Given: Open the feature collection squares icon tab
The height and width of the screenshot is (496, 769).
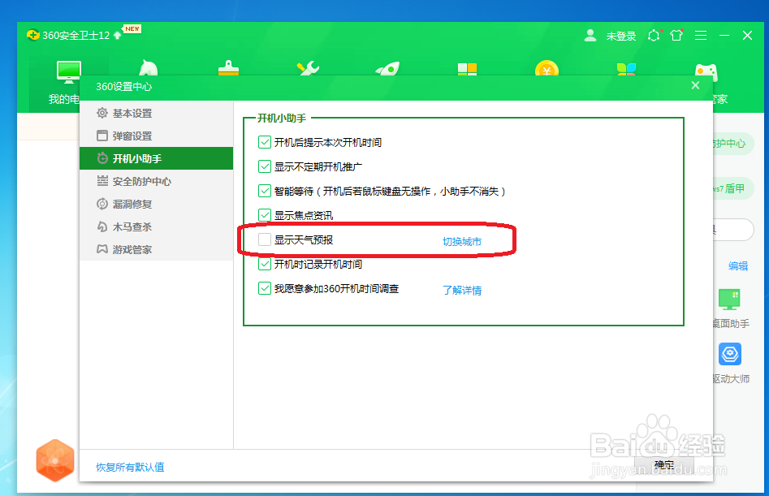Looking at the screenshot, I should (x=467, y=69).
